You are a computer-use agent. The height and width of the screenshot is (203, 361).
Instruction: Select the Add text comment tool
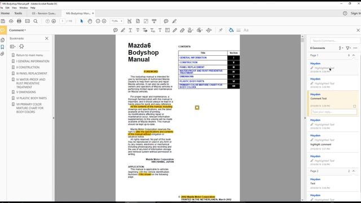[160, 30]
